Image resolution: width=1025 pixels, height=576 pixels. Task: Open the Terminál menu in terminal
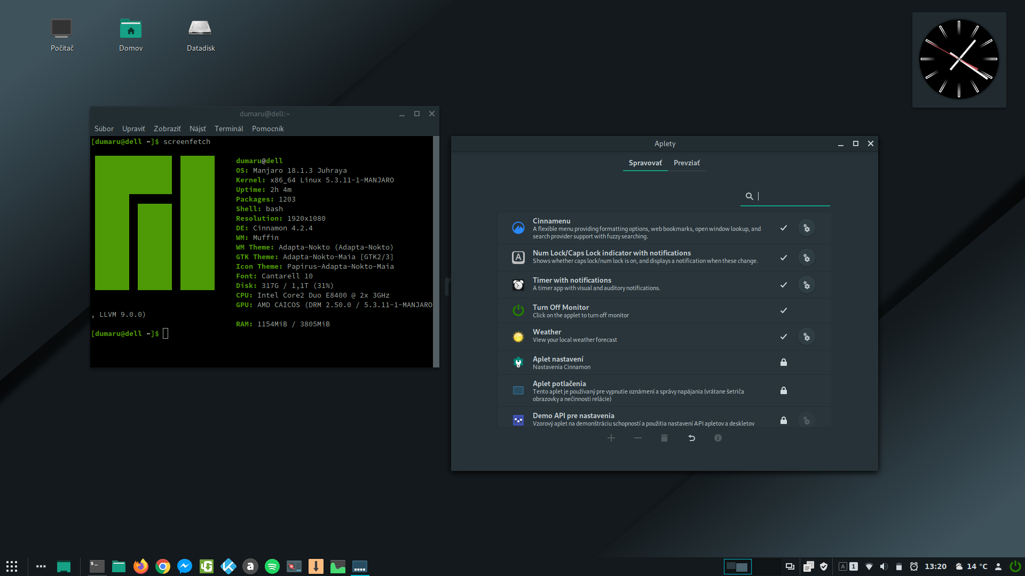(x=228, y=129)
